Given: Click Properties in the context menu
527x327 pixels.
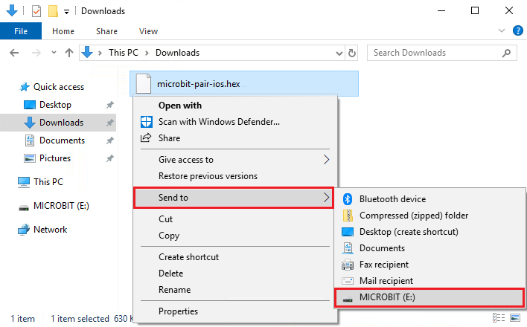Looking at the screenshot, I should (x=178, y=311).
